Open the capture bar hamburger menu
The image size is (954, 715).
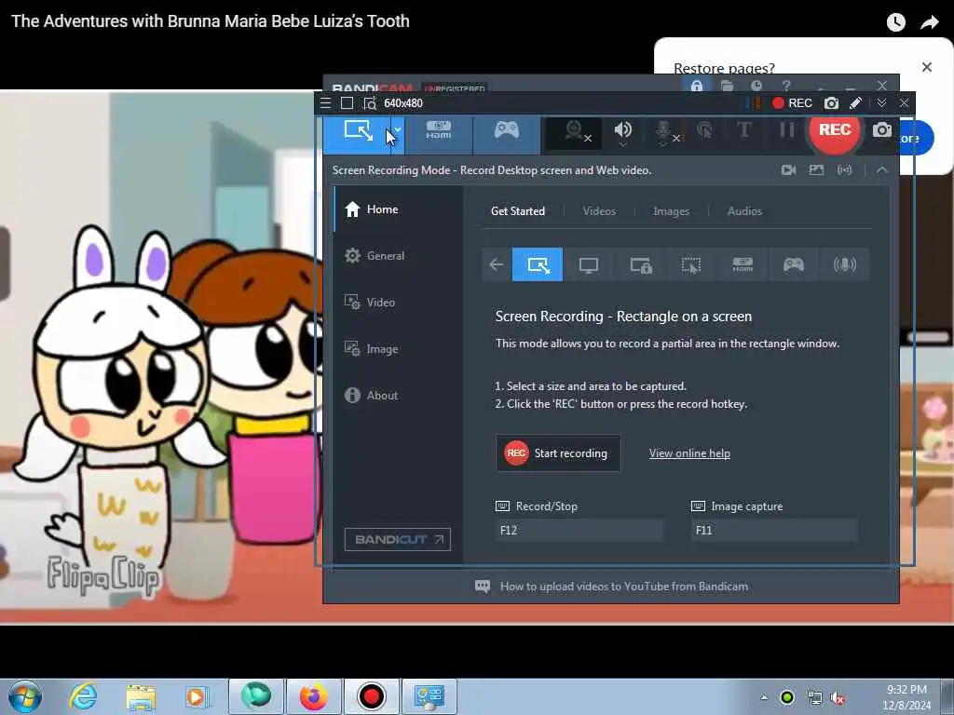tap(325, 103)
